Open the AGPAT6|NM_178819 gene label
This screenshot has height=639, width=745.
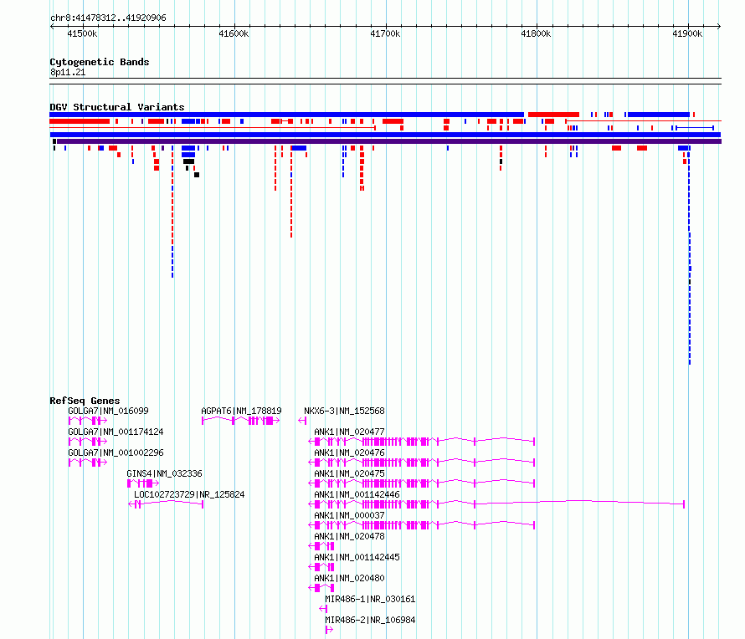click(241, 411)
